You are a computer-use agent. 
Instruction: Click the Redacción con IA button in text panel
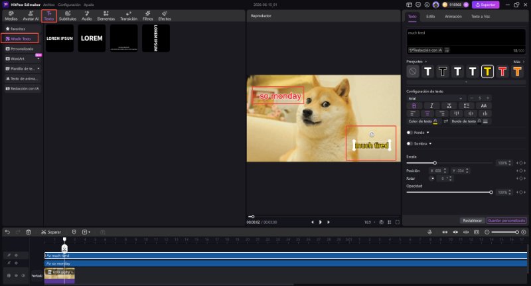pyautogui.click(x=425, y=50)
